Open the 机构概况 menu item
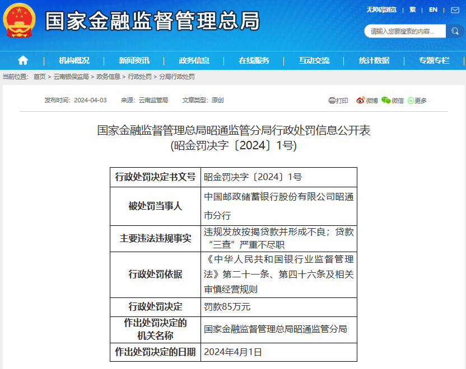Image resolution: width=466 pixels, height=369 pixels. click(76, 60)
